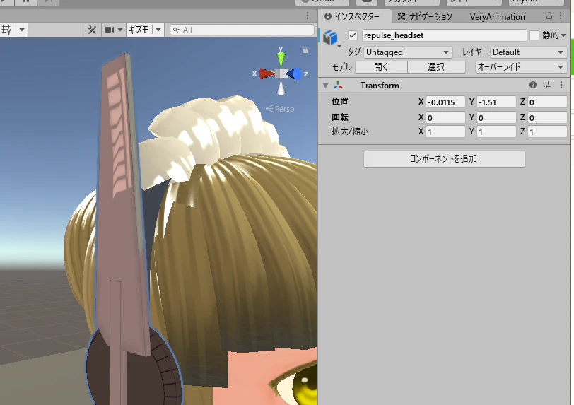Viewport: 574px width, 405px height.
Task: Click the object name field repulse_headset
Action: coord(444,35)
